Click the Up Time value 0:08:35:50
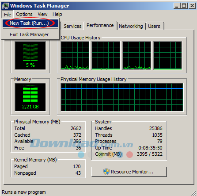This screenshot has height=196, width=197. point(150,148)
